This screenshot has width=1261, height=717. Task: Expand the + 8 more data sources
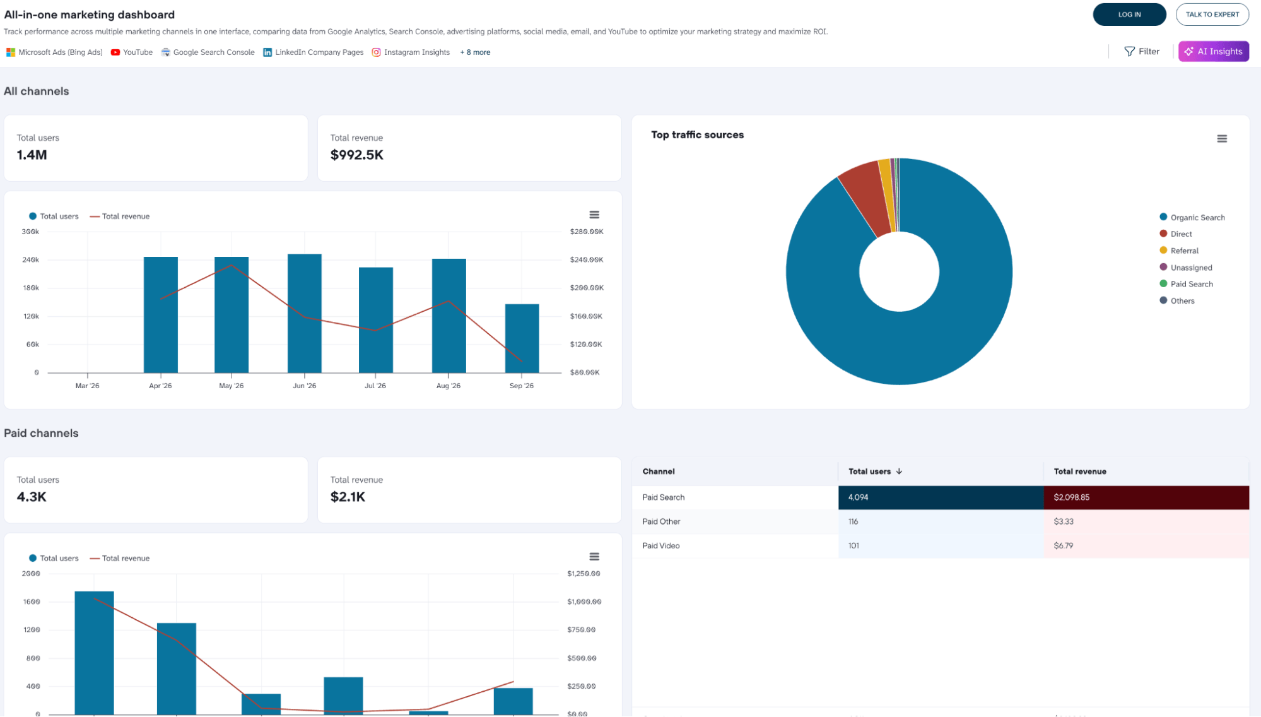point(475,52)
